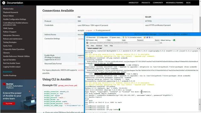
Task: Click the Try it free button
Action: tap(9, 104)
